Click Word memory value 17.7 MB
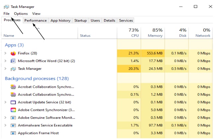This screenshot has width=215, height=140. click(x=156, y=61)
